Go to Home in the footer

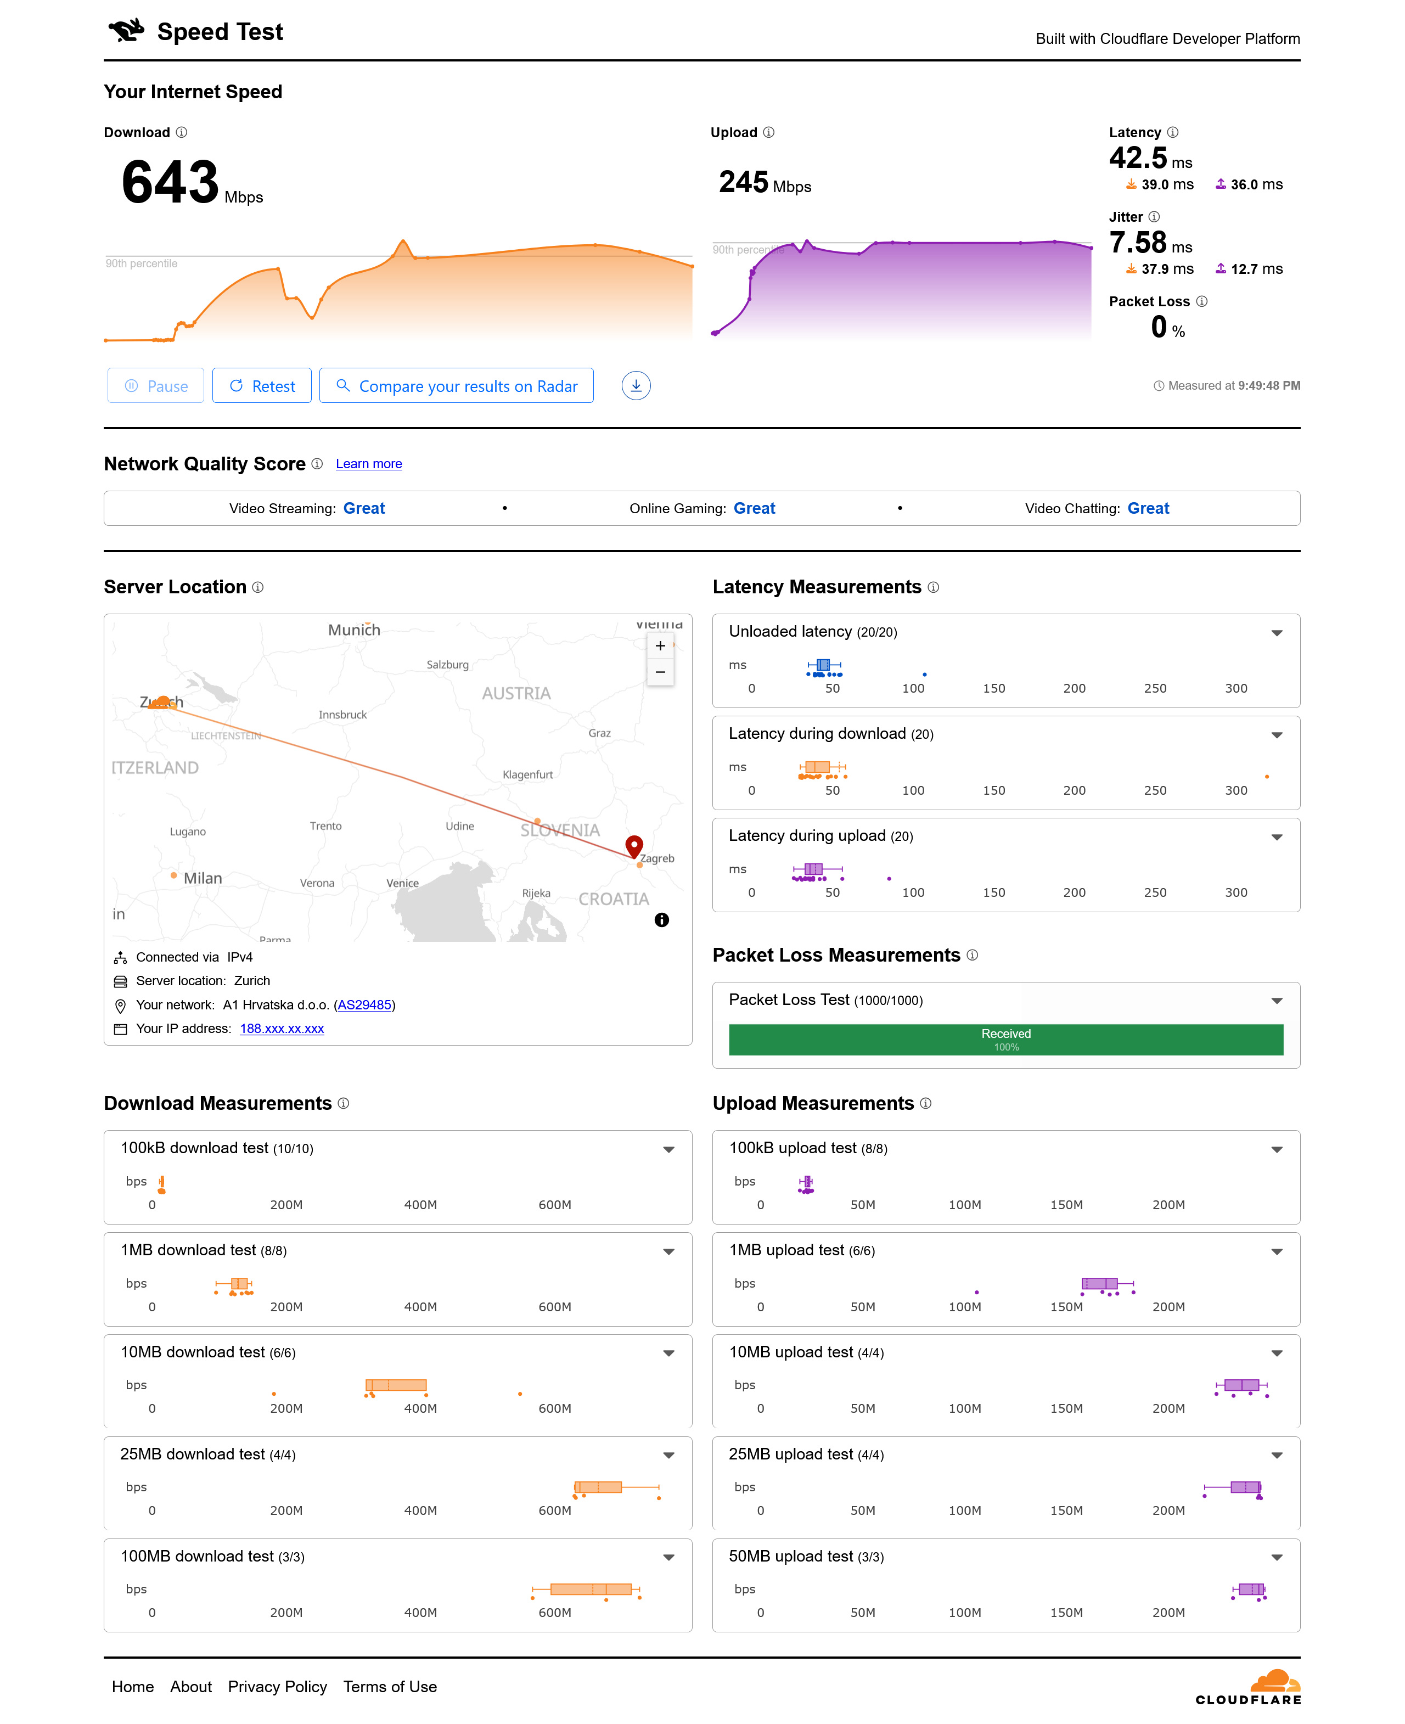133,1687
